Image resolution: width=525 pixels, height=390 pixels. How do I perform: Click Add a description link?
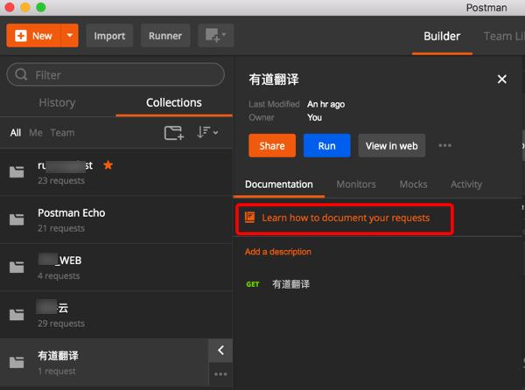pyautogui.click(x=278, y=252)
